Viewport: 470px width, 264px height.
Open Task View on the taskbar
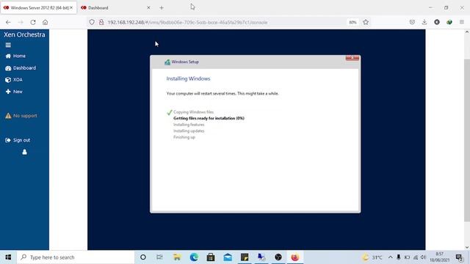point(159,257)
